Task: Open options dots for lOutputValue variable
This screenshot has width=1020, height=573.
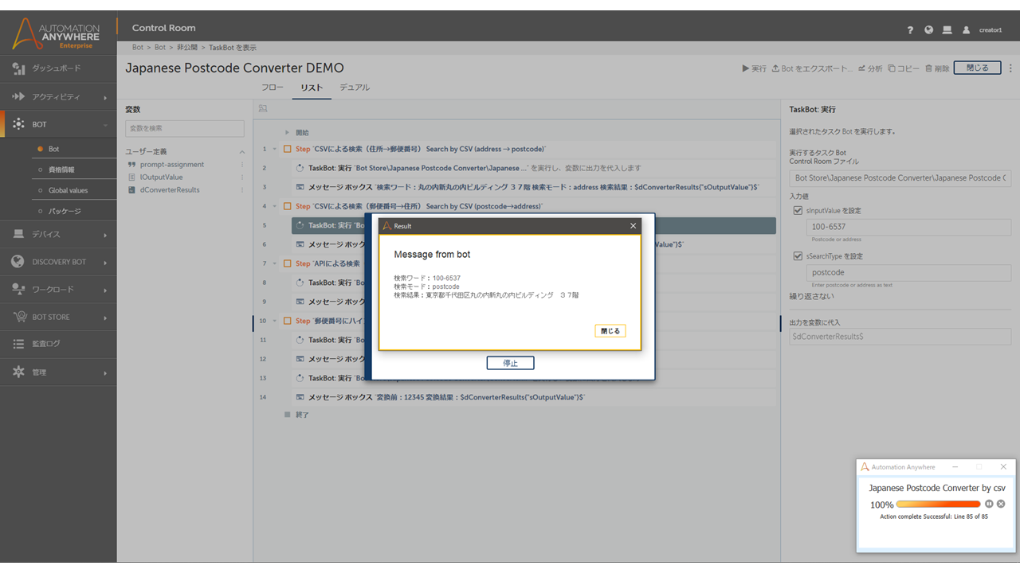Action: [x=241, y=177]
